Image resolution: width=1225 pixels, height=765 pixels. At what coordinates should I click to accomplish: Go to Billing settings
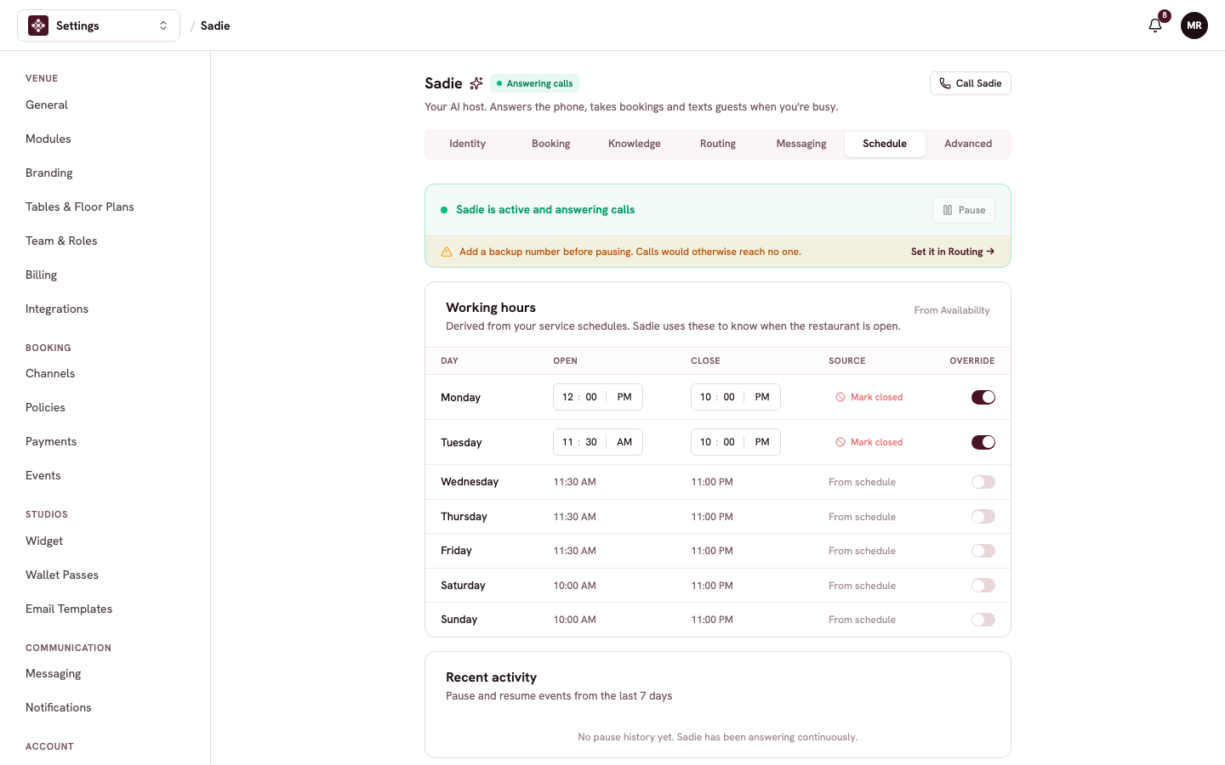[x=41, y=275]
